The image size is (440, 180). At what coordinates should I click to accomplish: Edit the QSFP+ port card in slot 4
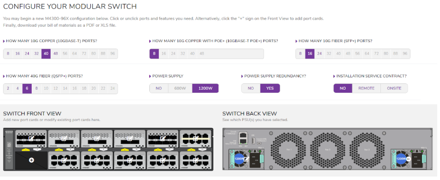click(x=130, y=138)
